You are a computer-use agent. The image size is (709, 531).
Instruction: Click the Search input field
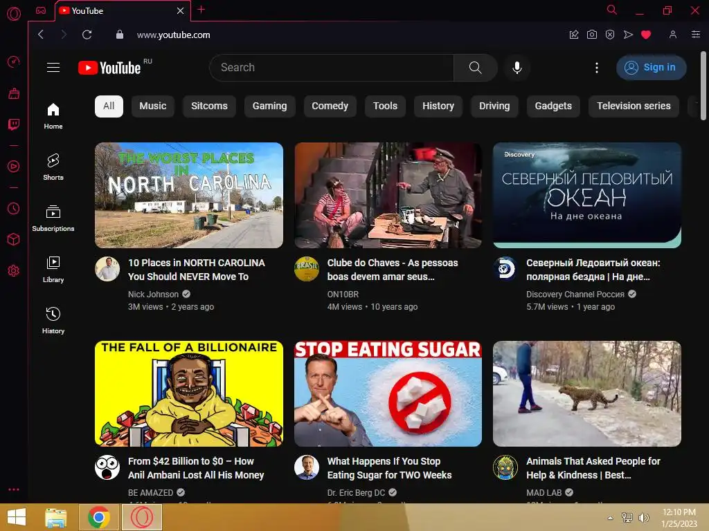pos(332,67)
